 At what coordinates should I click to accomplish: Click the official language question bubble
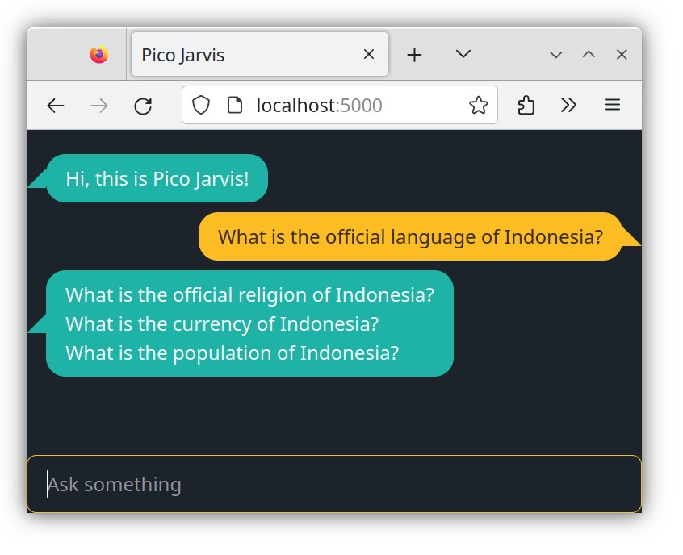click(410, 237)
